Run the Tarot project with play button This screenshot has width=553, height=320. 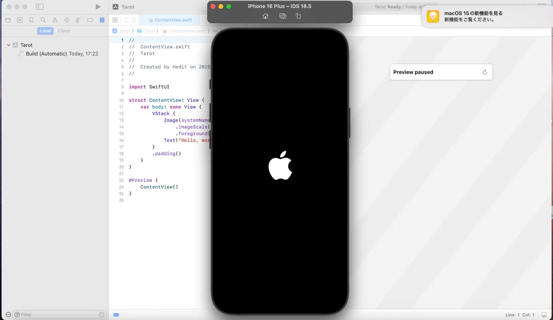tap(98, 7)
